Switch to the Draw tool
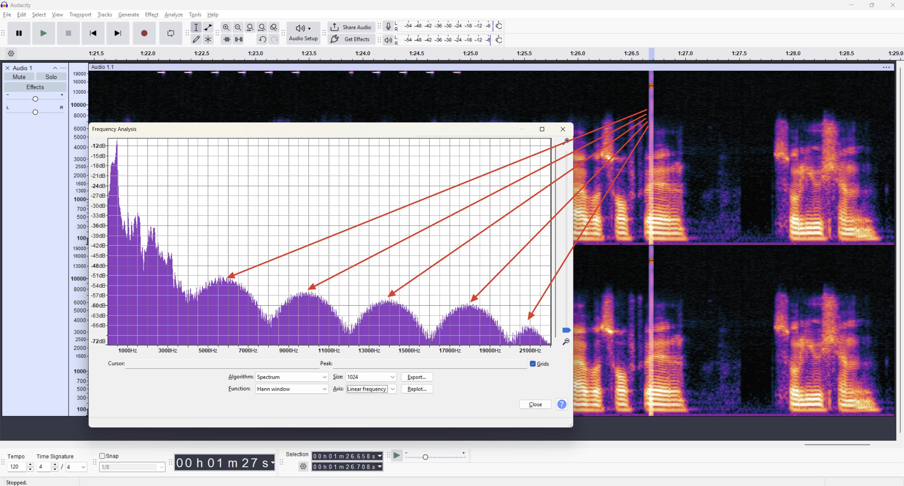Screen dimensions: 904x486 [x=196, y=39]
